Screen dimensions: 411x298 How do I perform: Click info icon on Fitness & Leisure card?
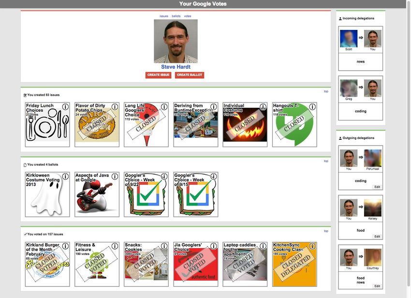115,246
